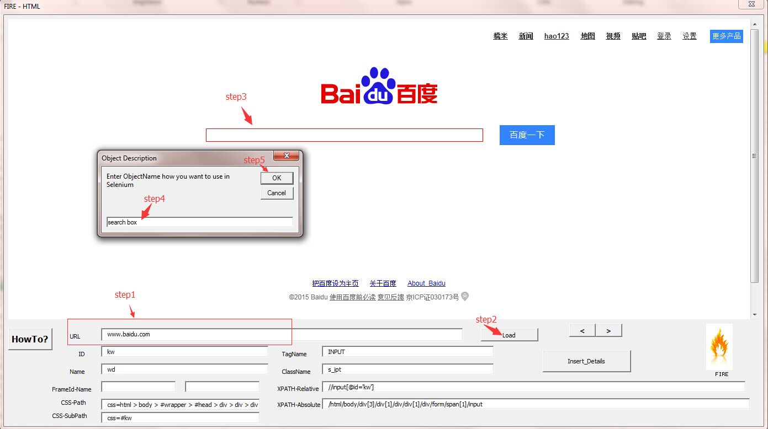Viewport: 768px width, 429px height.
Task: Click the ClassName field showing s_ipt
Action: pos(408,369)
